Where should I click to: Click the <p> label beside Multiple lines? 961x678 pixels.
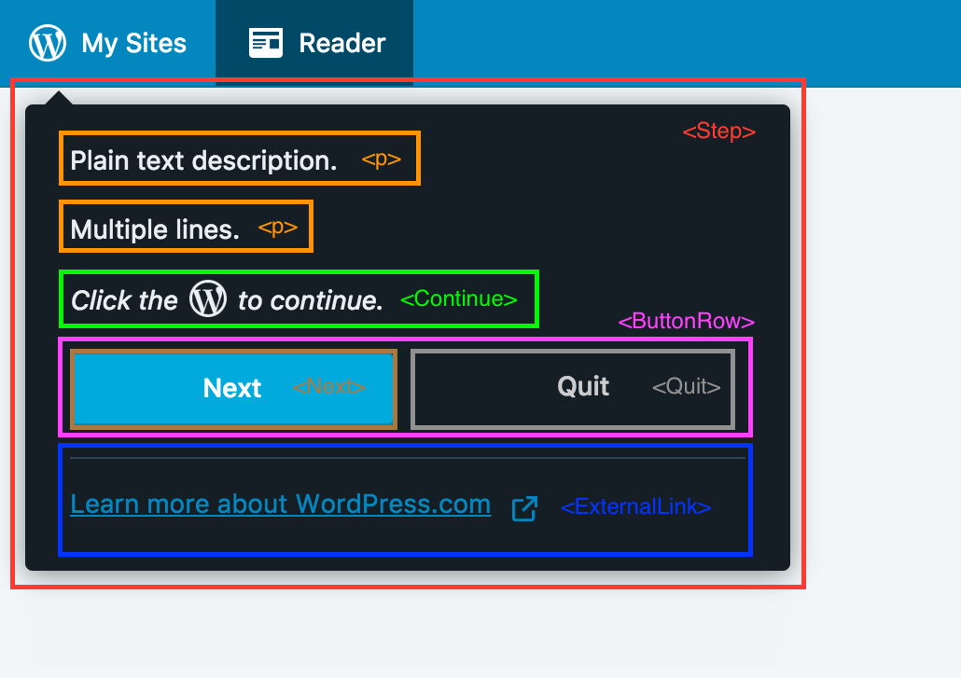tap(277, 228)
